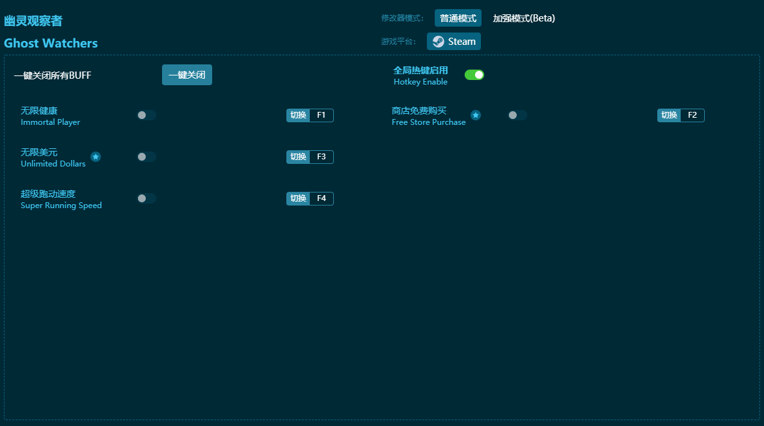The width and height of the screenshot is (764, 426).
Task: Select the 普通模式 mode tab
Action: (457, 18)
